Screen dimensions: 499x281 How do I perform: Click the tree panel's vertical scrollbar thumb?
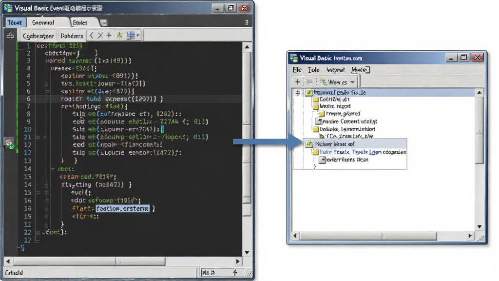480,131
